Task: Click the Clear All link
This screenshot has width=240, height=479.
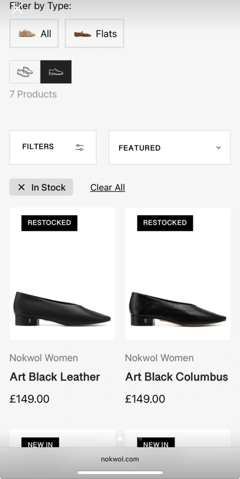Action: [107, 187]
